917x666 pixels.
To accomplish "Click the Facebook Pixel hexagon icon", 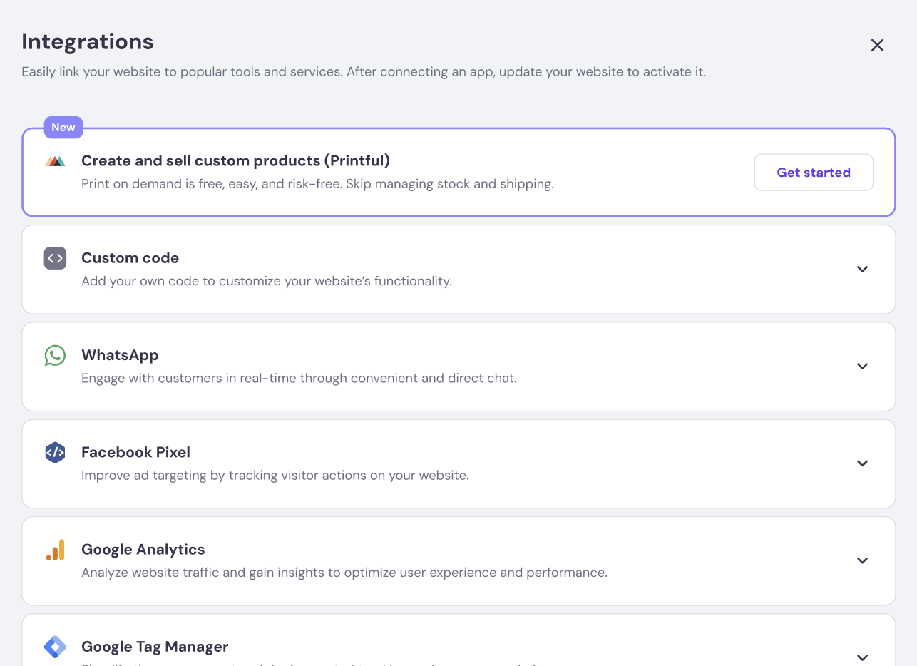I will pyautogui.click(x=55, y=452).
